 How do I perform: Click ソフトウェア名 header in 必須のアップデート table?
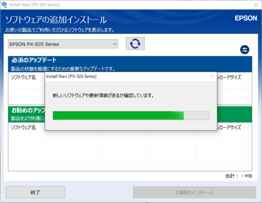pyautogui.click(x=23, y=77)
